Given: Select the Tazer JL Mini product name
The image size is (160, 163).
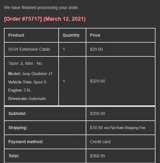Looking at the screenshot, I should 25,63.
